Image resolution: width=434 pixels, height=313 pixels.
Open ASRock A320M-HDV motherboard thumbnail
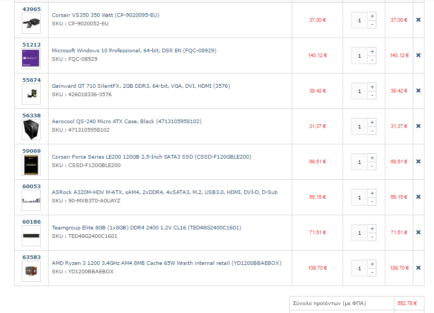(x=31, y=200)
